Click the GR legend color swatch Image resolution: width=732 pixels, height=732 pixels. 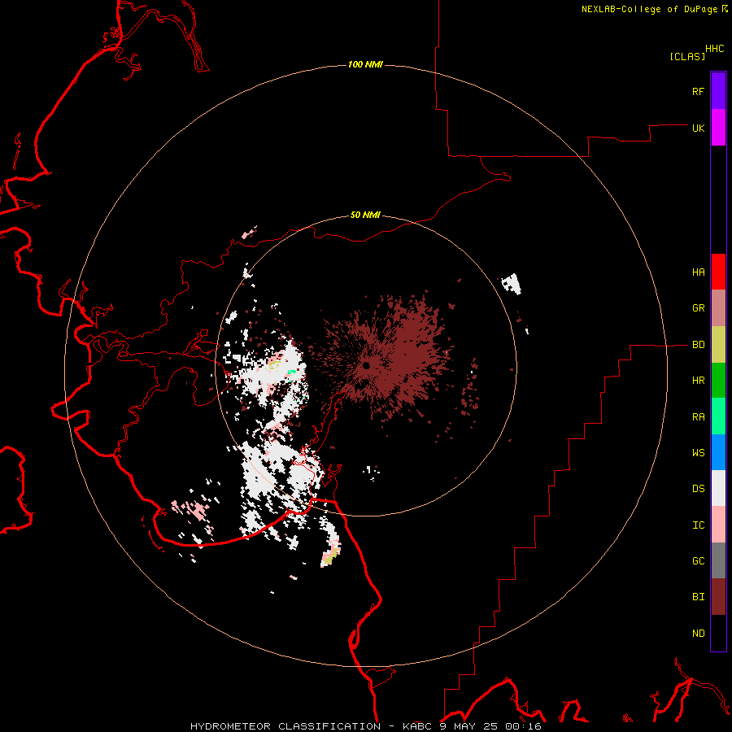[718, 308]
